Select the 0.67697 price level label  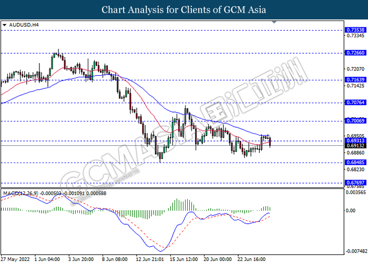click(356, 183)
